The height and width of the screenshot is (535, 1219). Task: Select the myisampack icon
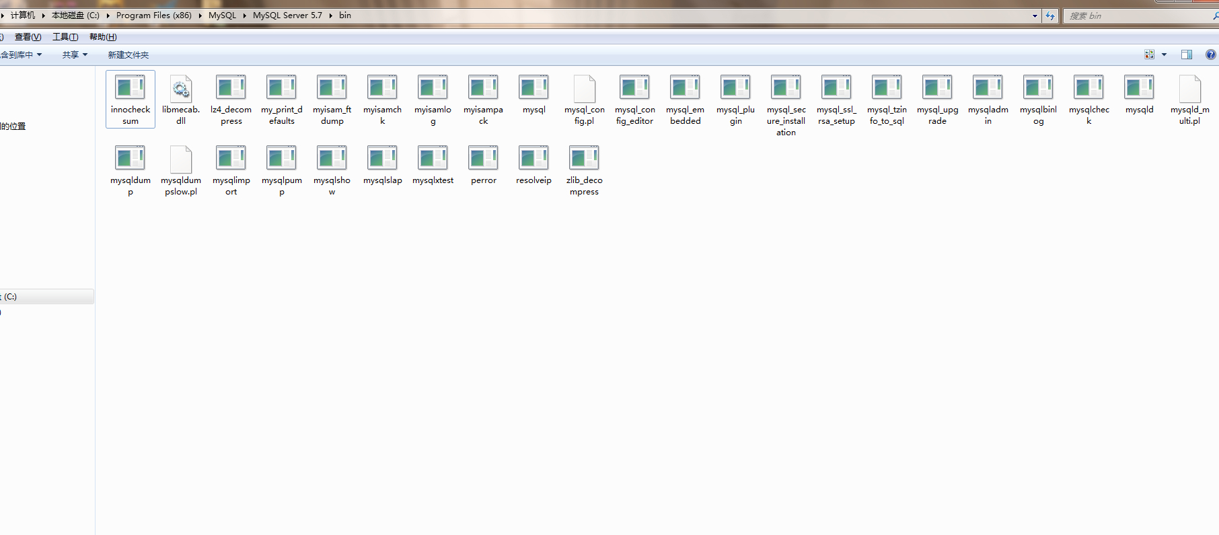click(484, 88)
